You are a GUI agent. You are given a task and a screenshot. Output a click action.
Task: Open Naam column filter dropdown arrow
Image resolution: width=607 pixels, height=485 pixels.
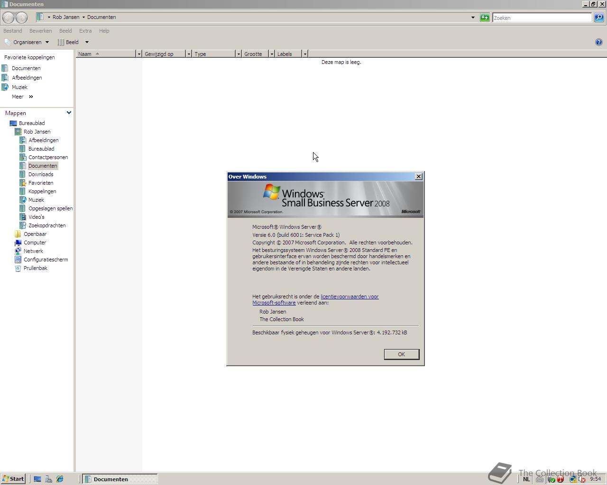click(x=139, y=54)
